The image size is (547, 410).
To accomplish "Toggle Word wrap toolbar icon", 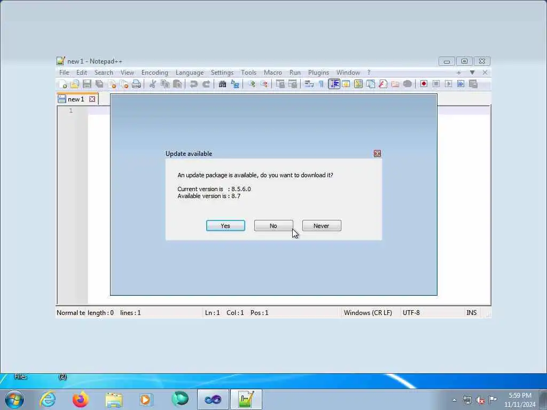I will pyautogui.click(x=309, y=84).
